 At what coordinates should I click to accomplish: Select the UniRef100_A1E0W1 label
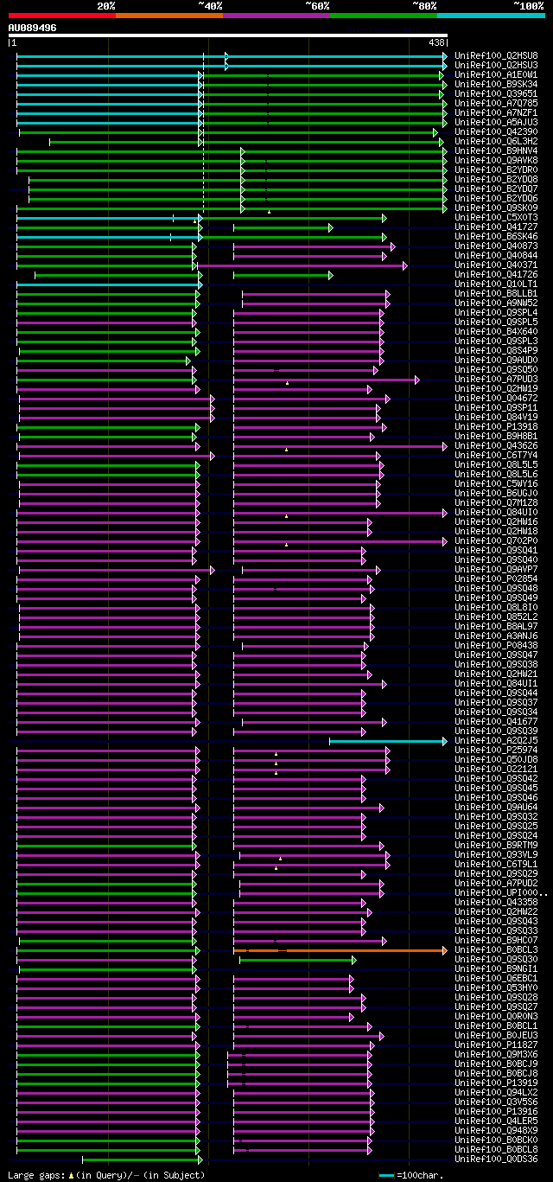pyautogui.click(x=496, y=74)
